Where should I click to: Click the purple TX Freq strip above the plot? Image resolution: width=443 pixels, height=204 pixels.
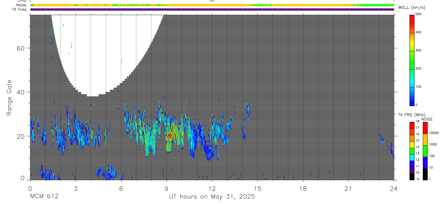pyautogui.click(x=212, y=9)
